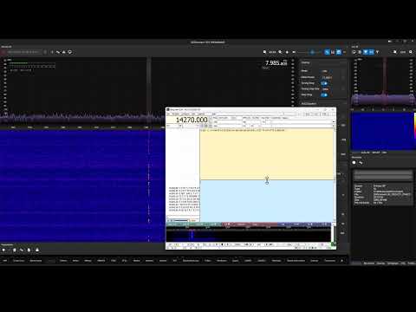Click inside the light blue transmit text pane

click(x=267, y=201)
